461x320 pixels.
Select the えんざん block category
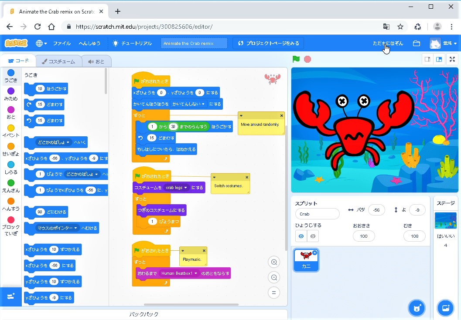click(11, 186)
